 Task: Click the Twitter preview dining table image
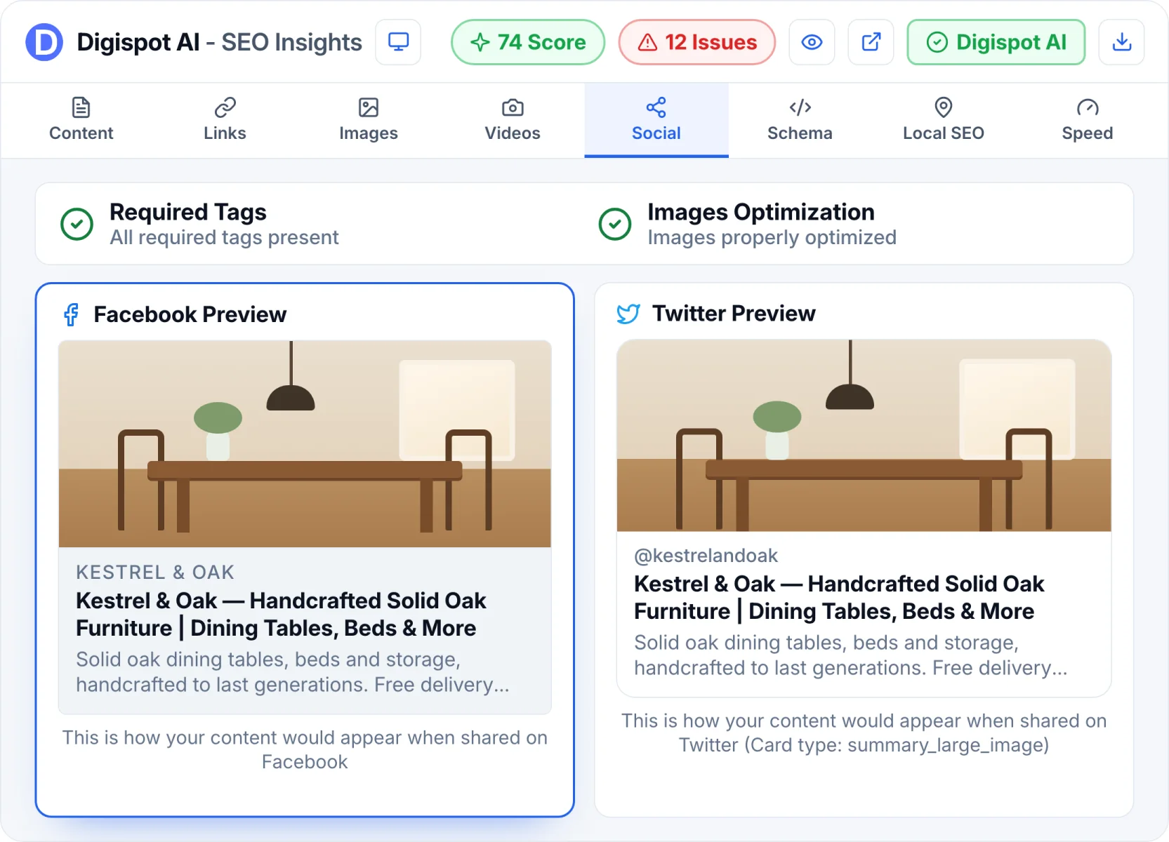(864, 436)
